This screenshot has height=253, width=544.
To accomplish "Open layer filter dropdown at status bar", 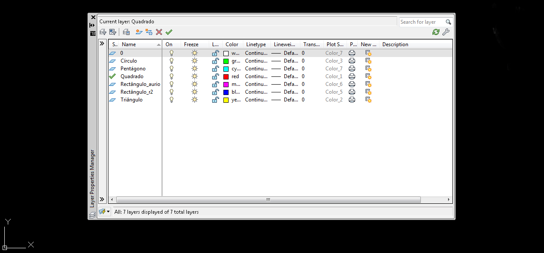I will click(x=104, y=212).
